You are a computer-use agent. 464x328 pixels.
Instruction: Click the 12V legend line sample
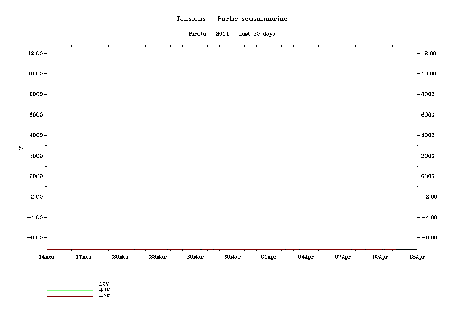point(69,284)
